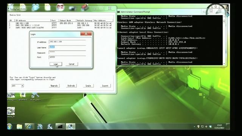Screen dimensions: 242x136
Task: Sort by SN column header
Action: point(12,20)
